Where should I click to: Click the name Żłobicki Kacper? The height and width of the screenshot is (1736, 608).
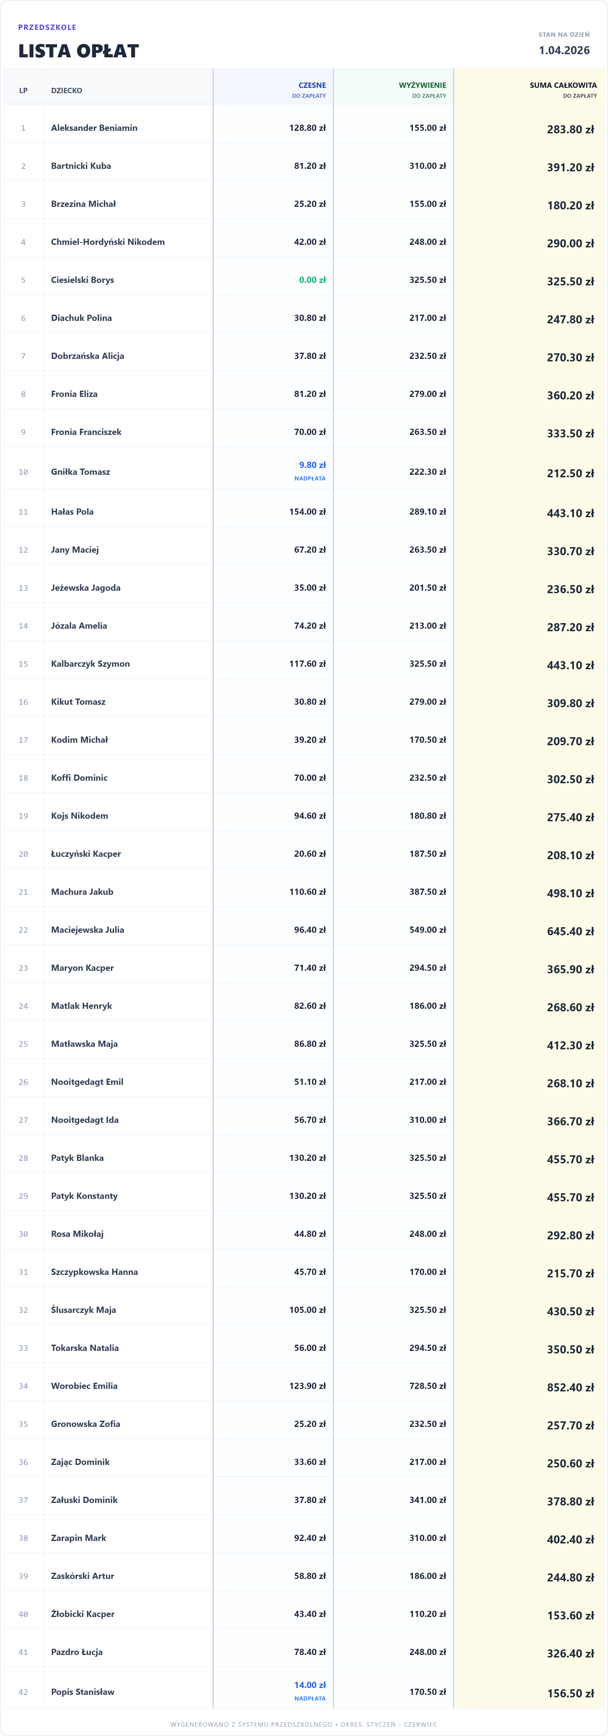[83, 1614]
